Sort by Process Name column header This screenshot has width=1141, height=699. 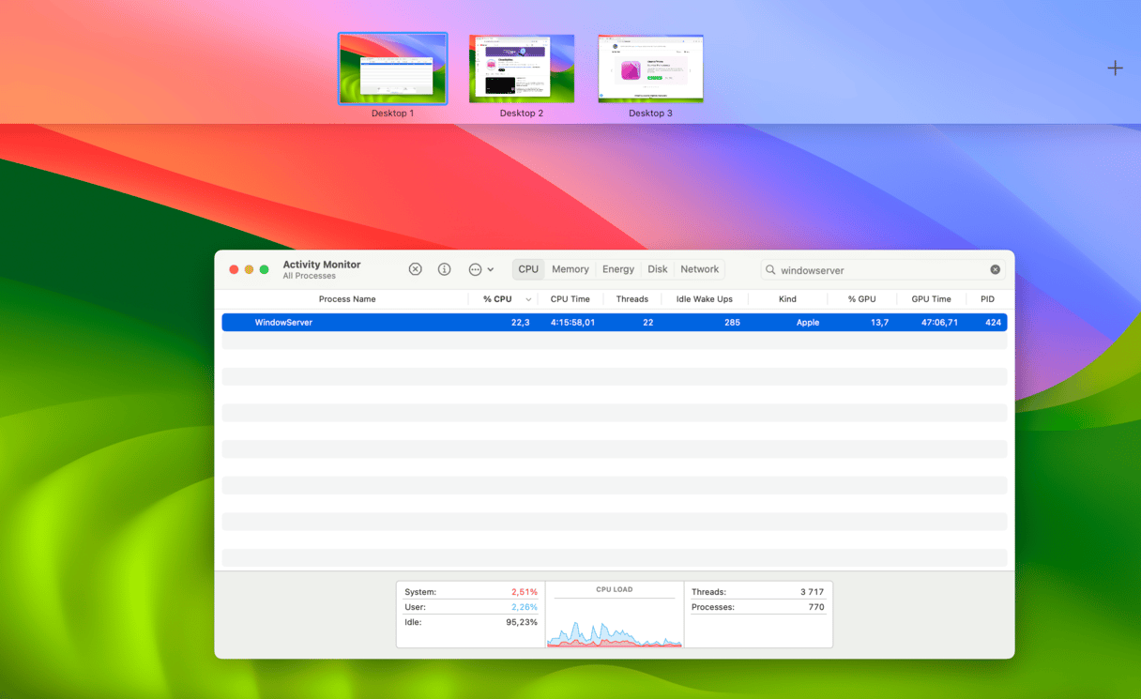(346, 299)
